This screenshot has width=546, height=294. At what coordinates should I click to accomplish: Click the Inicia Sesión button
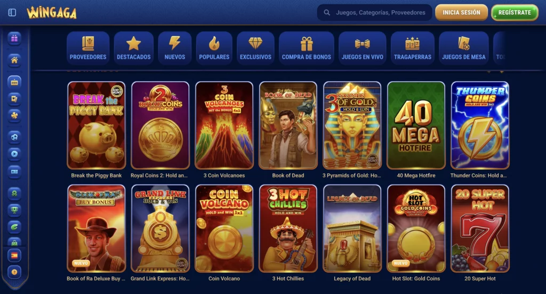461,13
